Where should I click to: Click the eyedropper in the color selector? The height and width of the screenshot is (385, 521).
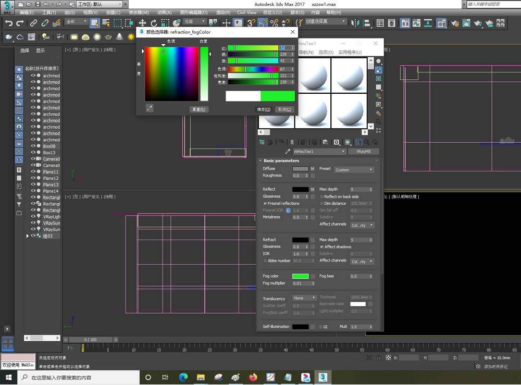pos(150,108)
